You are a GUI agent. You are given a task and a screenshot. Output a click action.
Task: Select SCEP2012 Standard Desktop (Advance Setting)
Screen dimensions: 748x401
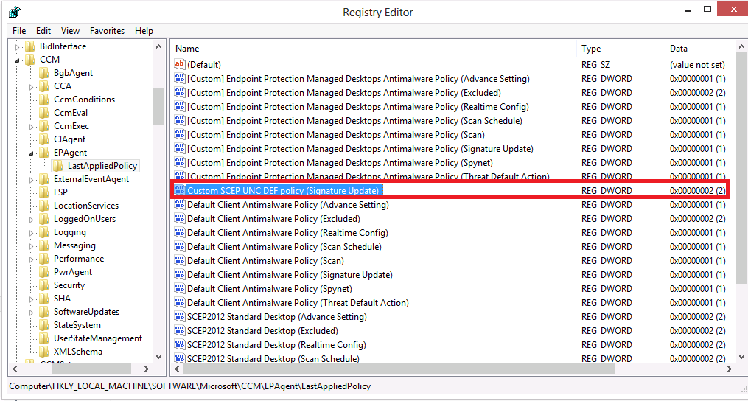pos(276,317)
